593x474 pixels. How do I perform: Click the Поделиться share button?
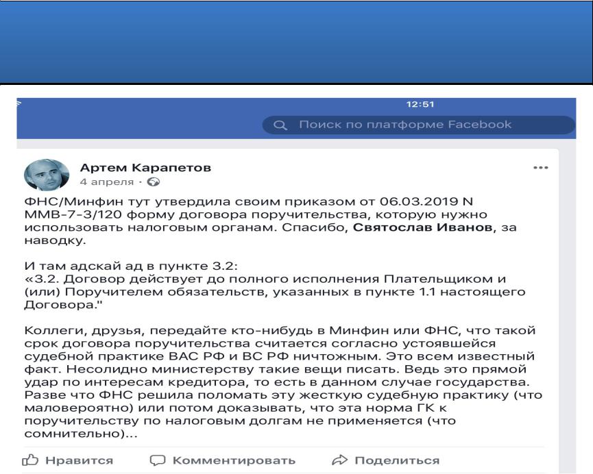385,460
